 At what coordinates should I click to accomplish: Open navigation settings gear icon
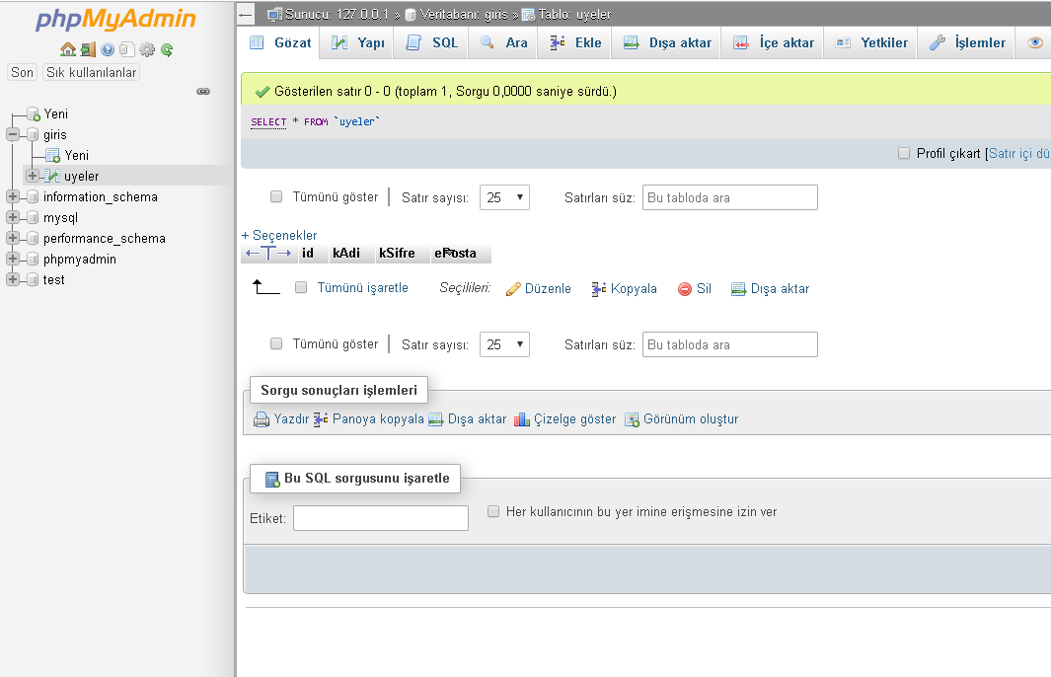147,49
